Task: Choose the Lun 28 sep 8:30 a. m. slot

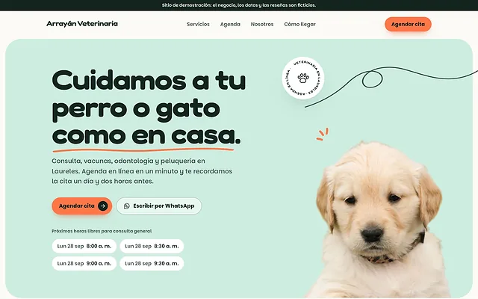Action: (152, 246)
